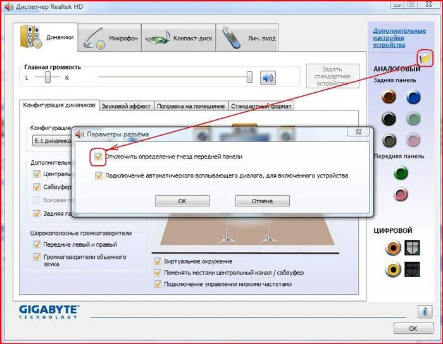Click the speaker layout preview floor
This screenshot has height=344, width=443.
(x=247, y=230)
